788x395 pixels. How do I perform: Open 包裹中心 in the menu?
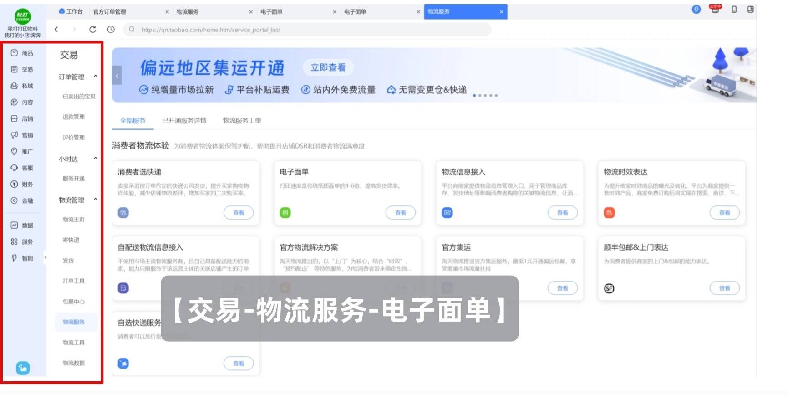[74, 302]
